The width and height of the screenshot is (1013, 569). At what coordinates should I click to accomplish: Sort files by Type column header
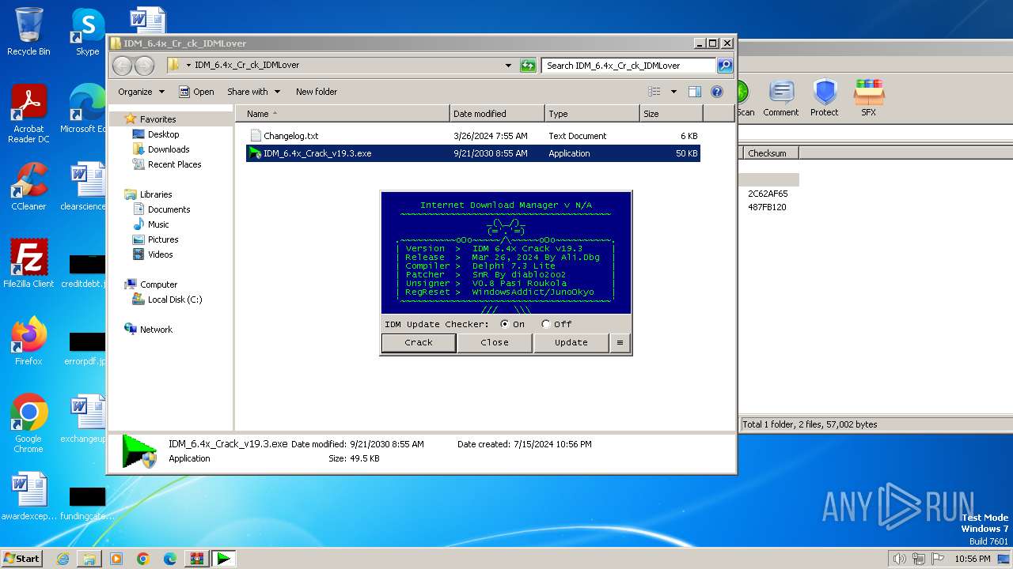point(592,114)
